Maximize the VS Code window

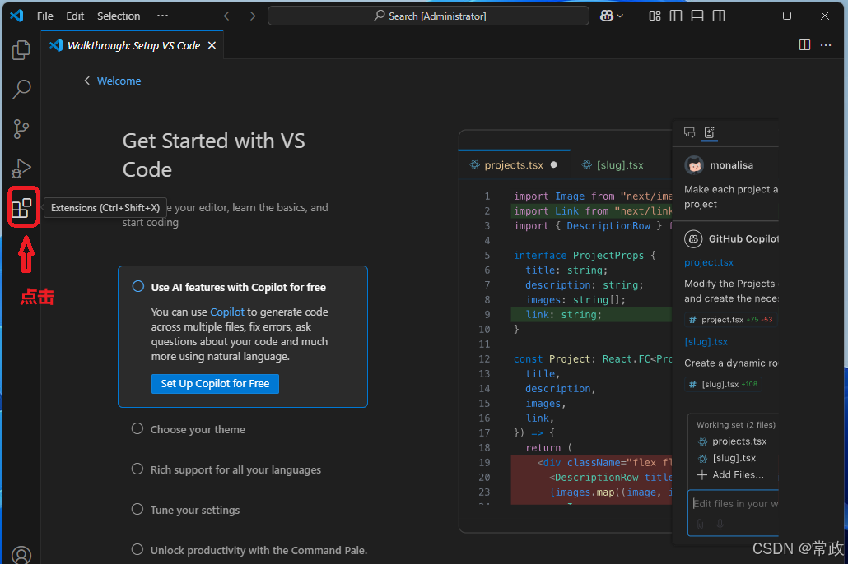click(787, 16)
